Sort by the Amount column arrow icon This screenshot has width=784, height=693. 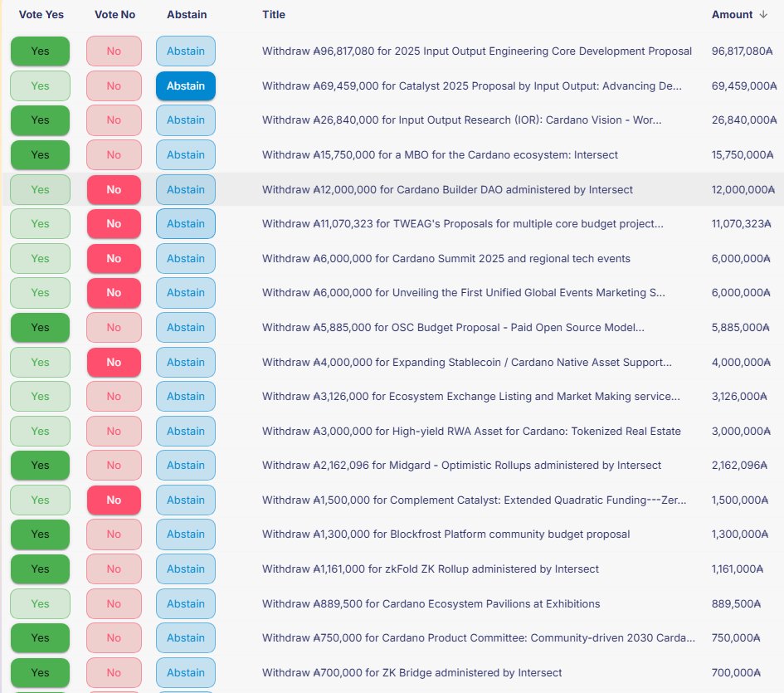coord(763,14)
